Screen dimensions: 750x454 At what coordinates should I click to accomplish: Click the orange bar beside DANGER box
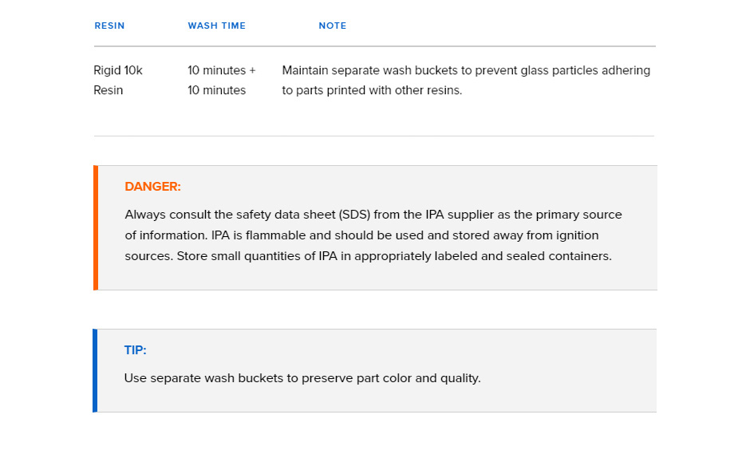pyautogui.click(x=96, y=227)
